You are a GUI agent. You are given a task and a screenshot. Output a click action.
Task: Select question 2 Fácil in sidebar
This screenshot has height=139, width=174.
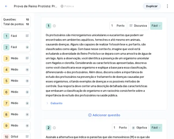tap(16, 47)
